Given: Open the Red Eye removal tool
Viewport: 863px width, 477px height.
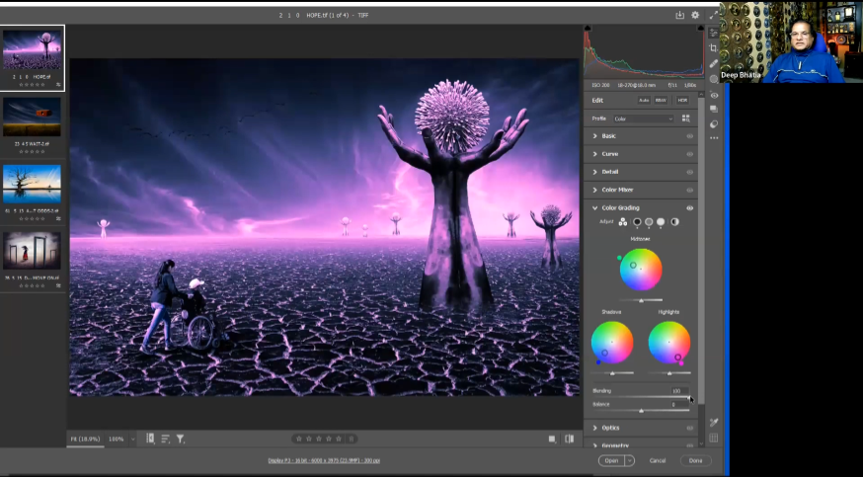Looking at the screenshot, I should tap(713, 96).
